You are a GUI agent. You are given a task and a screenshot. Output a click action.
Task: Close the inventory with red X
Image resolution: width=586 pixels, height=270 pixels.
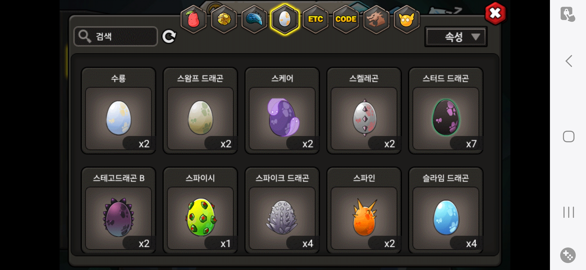coord(495,13)
